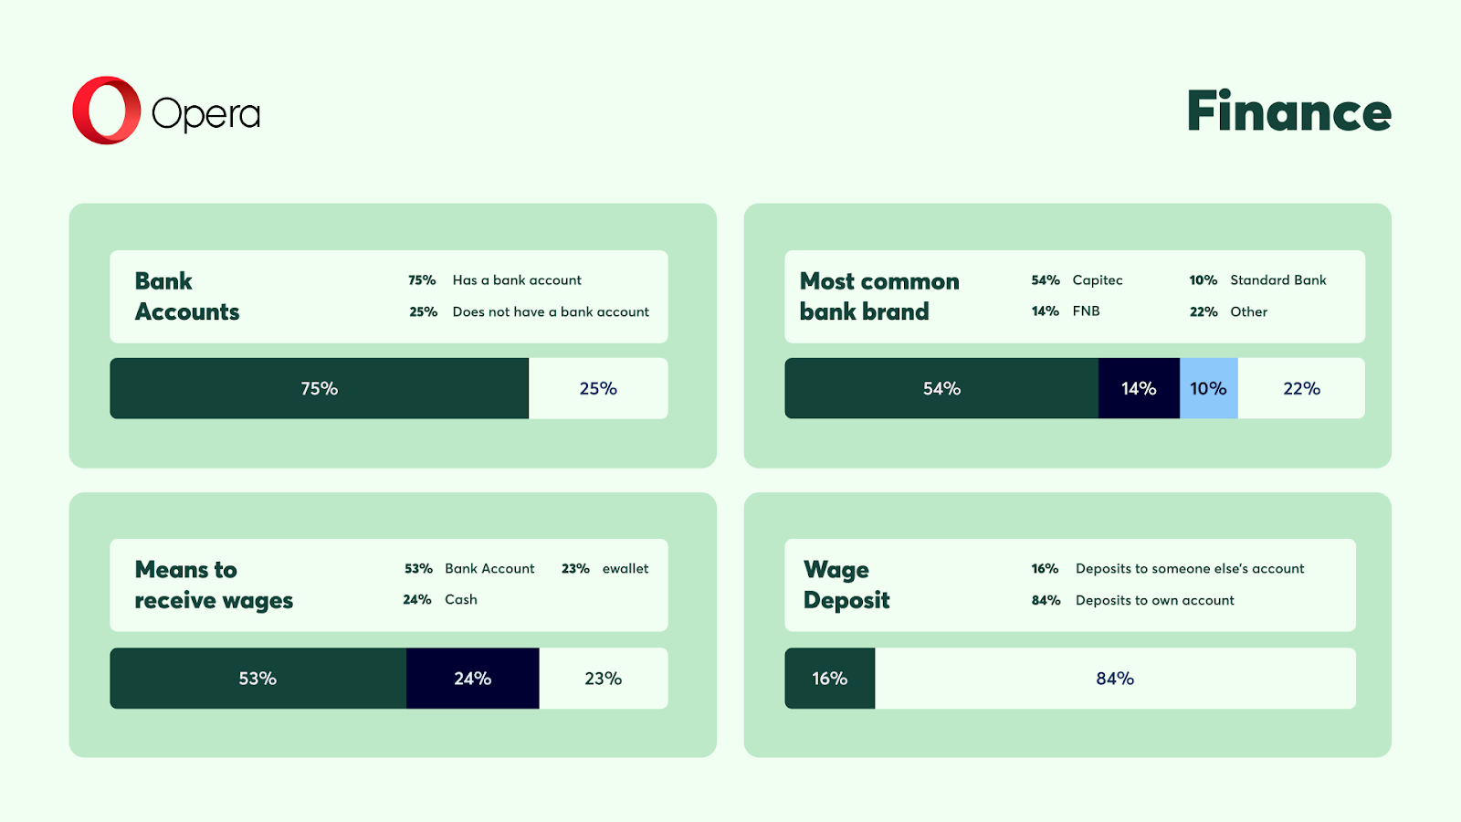Click 'Does not have a bank account' label
The image size is (1461, 822).
pyautogui.click(x=551, y=312)
